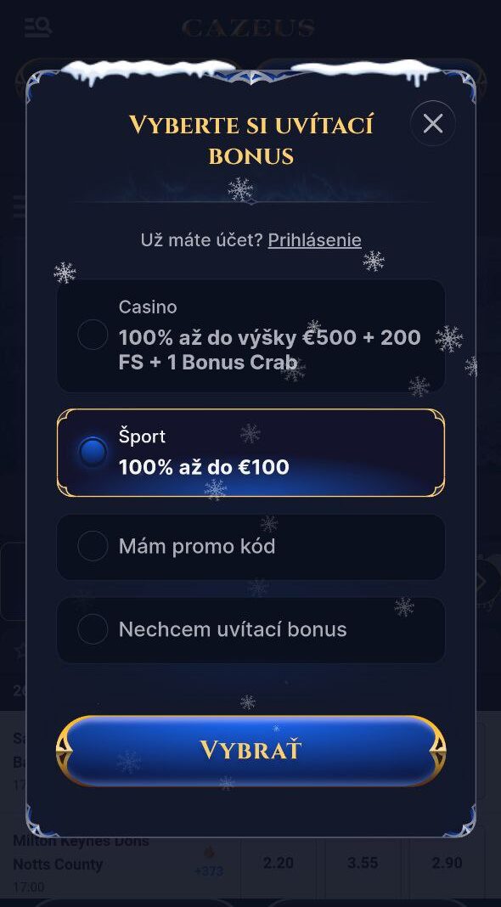Confirm selection with the Vybrať button
The height and width of the screenshot is (907, 501).
(251, 750)
